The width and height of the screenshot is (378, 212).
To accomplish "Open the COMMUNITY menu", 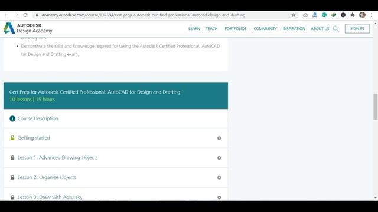I will [265, 29].
